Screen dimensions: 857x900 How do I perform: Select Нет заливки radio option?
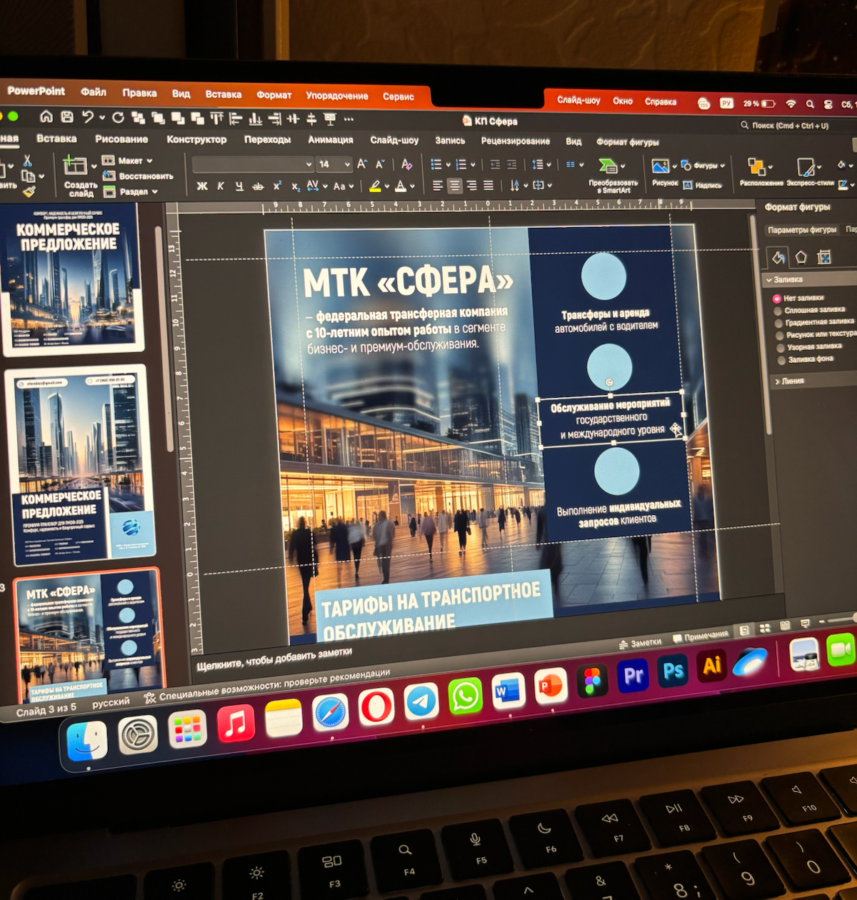tap(777, 299)
